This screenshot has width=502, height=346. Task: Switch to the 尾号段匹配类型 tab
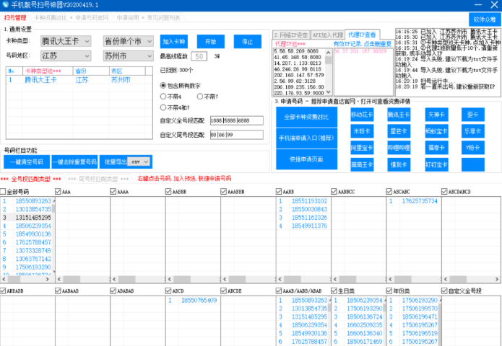pos(99,179)
